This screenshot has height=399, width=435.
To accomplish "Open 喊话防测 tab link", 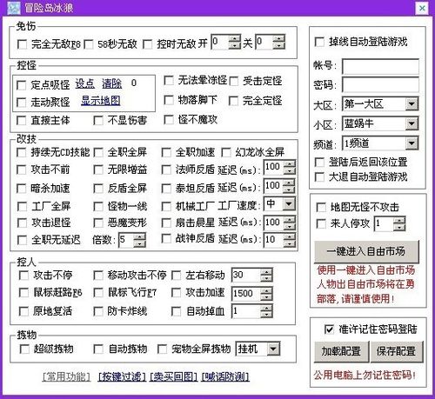I will coord(225,376).
